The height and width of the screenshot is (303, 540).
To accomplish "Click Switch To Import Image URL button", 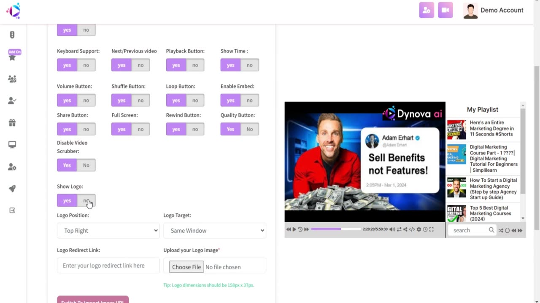I will point(93,300).
